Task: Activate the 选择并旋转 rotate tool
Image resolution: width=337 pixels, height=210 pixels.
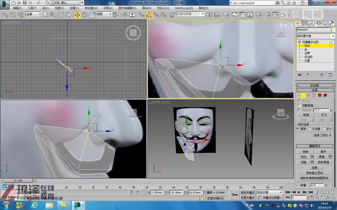Action: pyautogui.click(x=85, y=14)
